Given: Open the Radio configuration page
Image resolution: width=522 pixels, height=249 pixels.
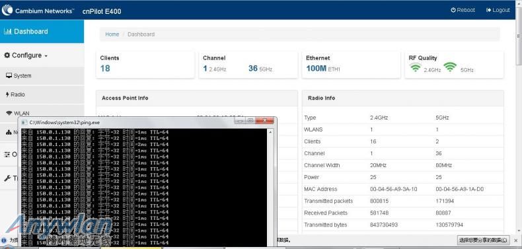Looking at the screenshot, I should point(42,94).
